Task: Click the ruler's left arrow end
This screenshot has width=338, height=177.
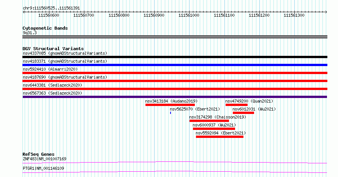Action: click(24, 12)
